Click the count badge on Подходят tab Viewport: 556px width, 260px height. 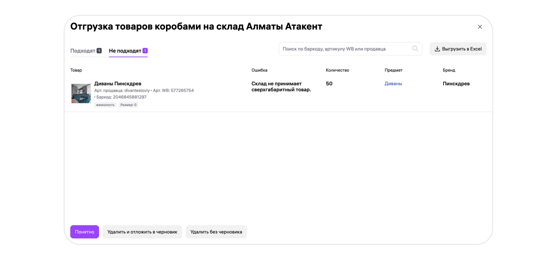click(x=99, y=51)
